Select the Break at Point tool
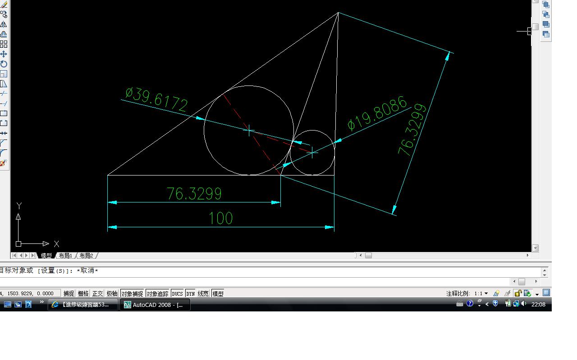The width and height of the screenshot is (577, 360). tap(4, 113)
